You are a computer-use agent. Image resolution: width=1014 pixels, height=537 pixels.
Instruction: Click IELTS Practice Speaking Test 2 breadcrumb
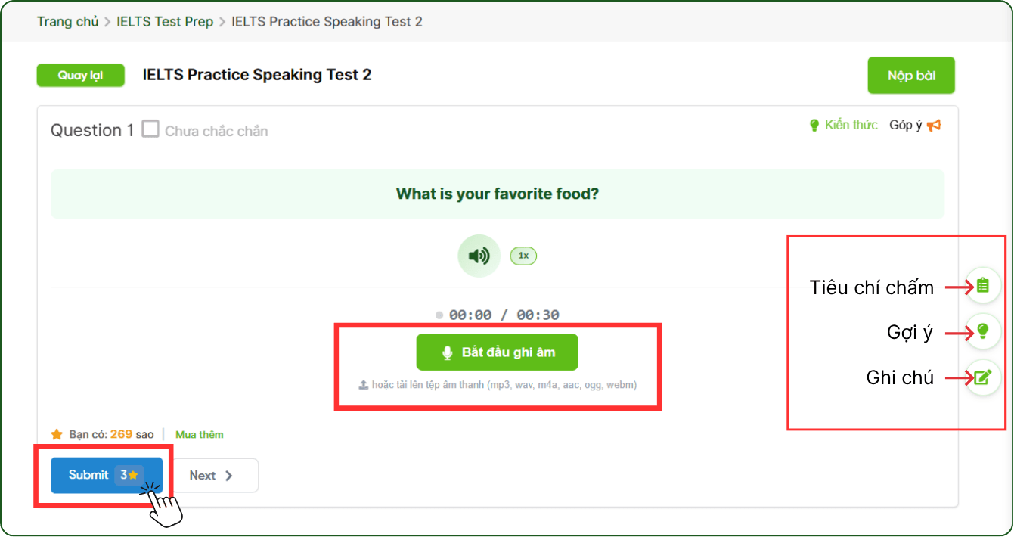[x=327, y=22]
